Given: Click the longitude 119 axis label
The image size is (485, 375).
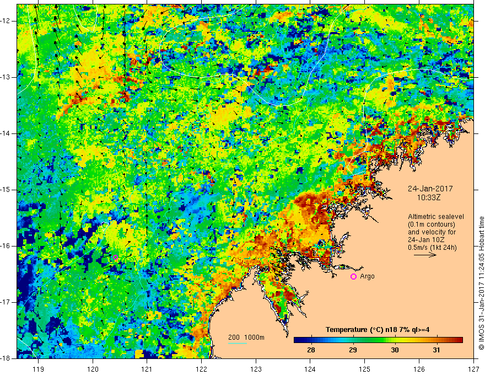Looking at the screenshot, I should pyautogui.click(x=39, y=369).
